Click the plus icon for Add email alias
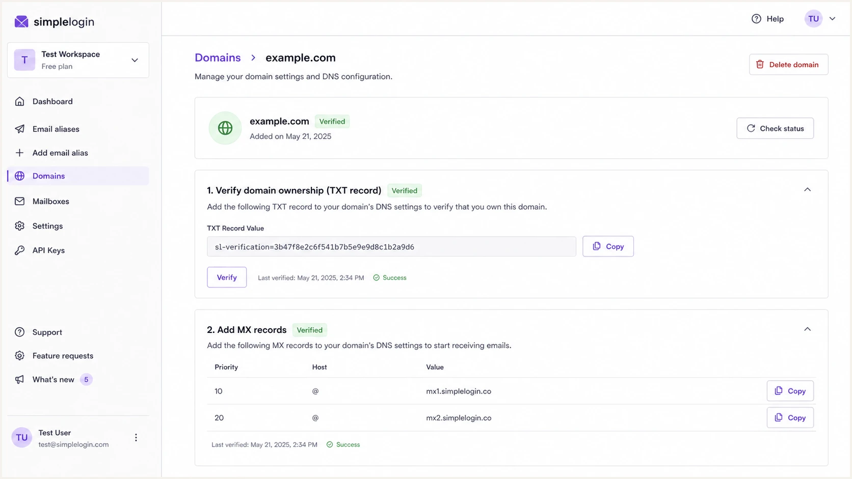Viewport: 852px width, 479px height. tap(19, 153)
